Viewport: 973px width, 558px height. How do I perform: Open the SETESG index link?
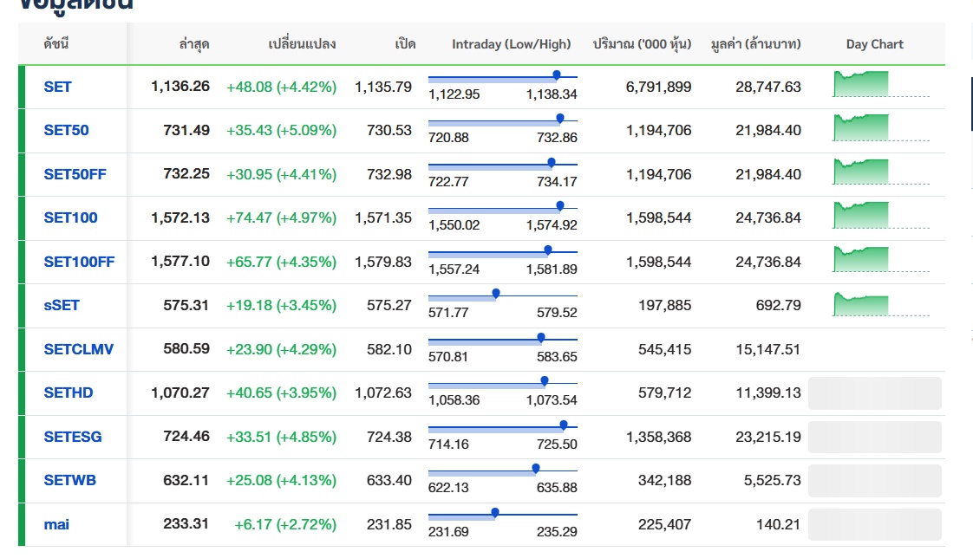tap(73, 437)
